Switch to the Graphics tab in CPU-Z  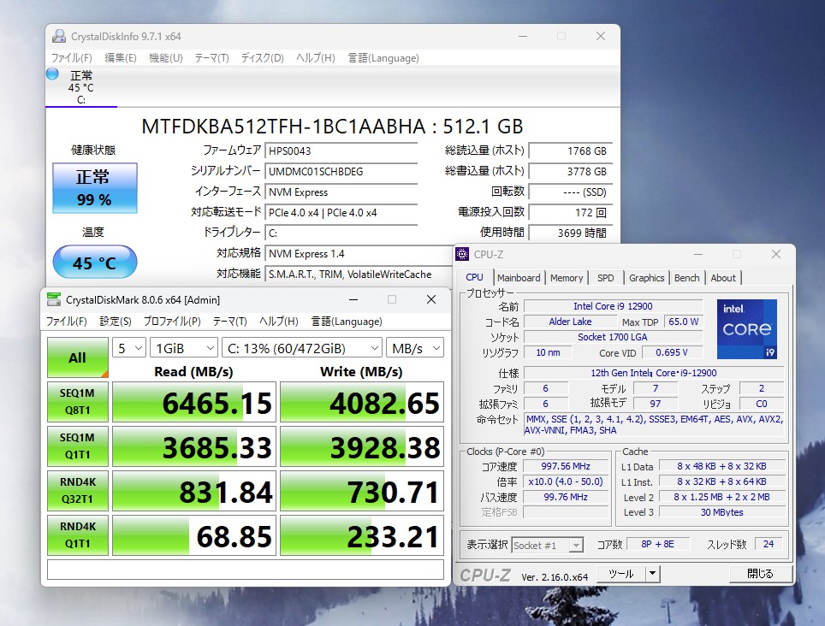tap(647, 278)
